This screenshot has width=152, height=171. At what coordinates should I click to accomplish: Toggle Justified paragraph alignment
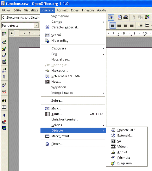tap(132, 26)
